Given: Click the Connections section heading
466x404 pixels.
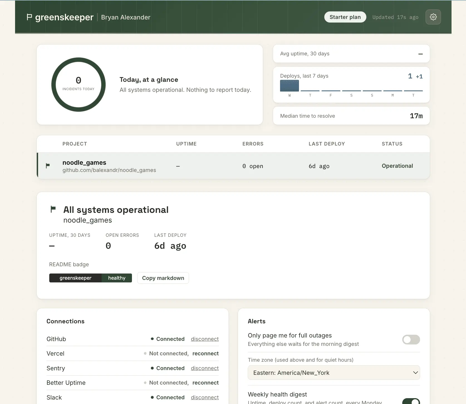Looking at the screenshot, I should [x=65, y=321].
